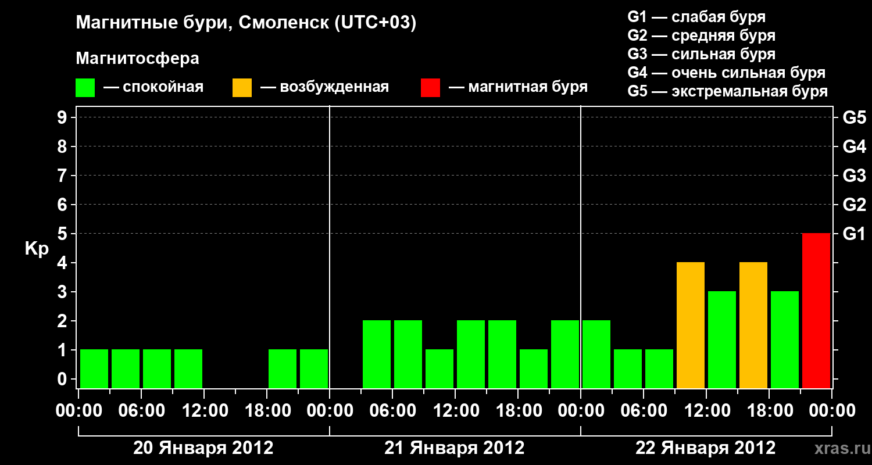The height and width of the screenshot is (465, 872).
Task: Click the right-axis 'G4' scale label
Action: pos(855,146)
